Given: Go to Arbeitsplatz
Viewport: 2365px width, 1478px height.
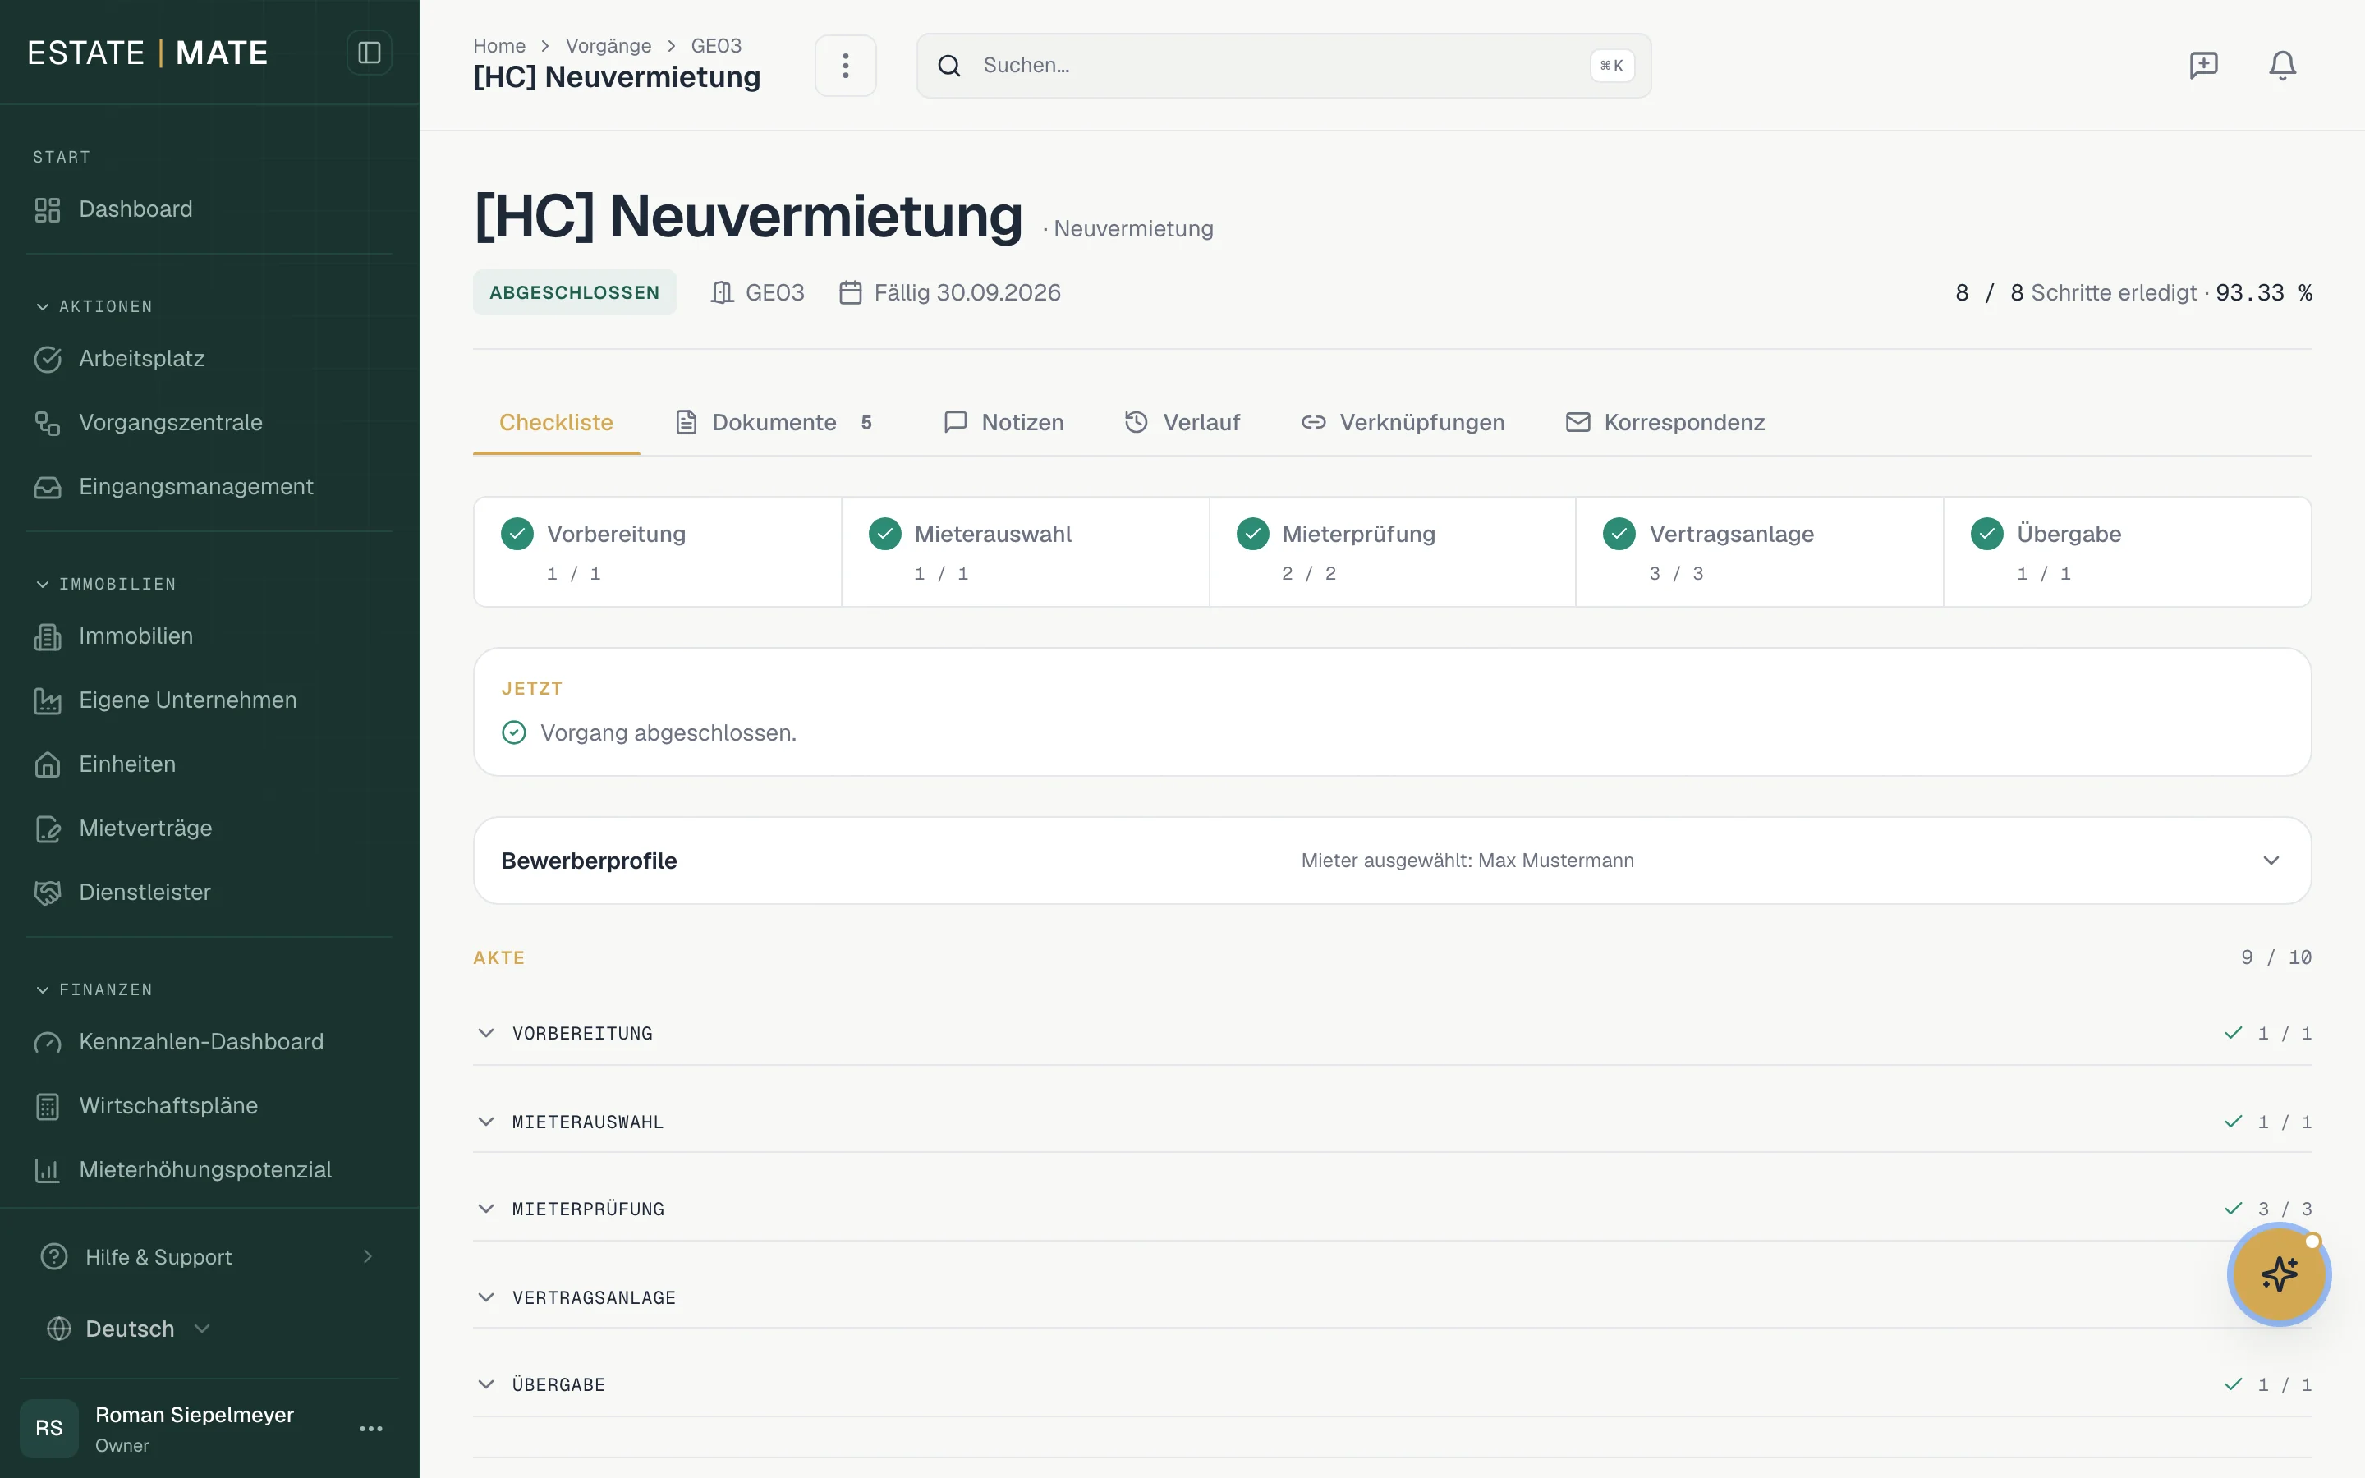Looking at the screenshot, I should [x=210, y=359].
